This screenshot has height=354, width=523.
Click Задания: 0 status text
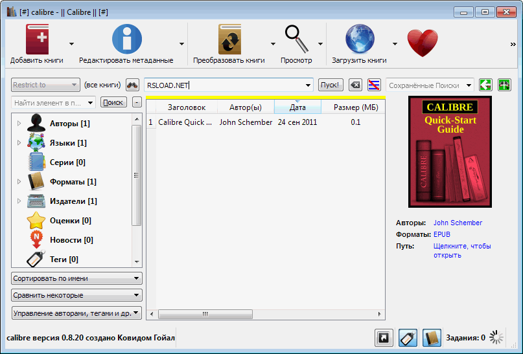(465, 338)
